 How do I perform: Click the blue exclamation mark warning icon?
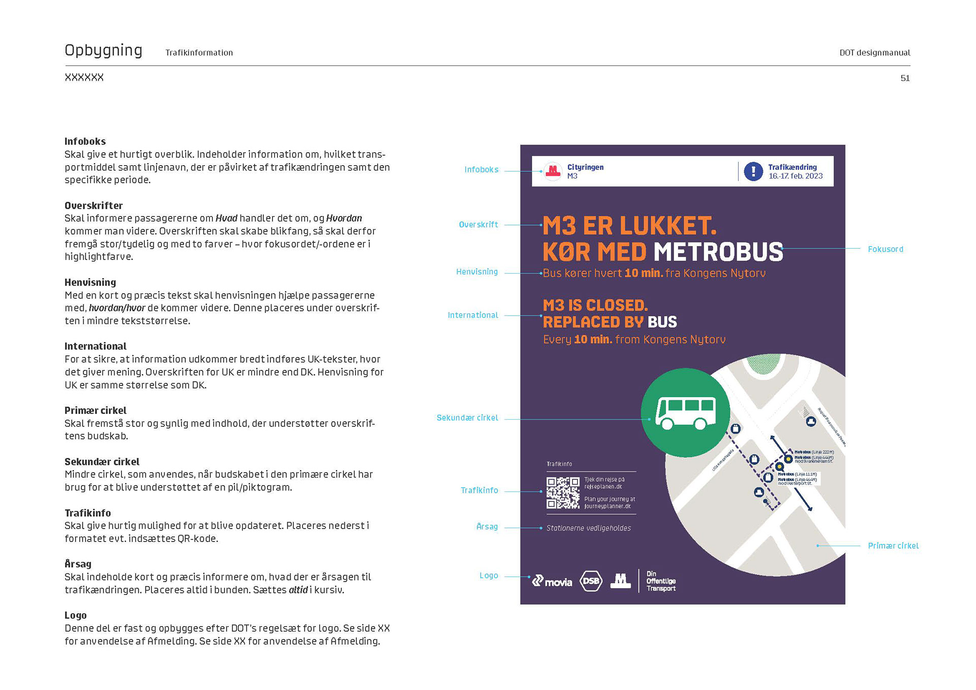(x=753, y=171)
